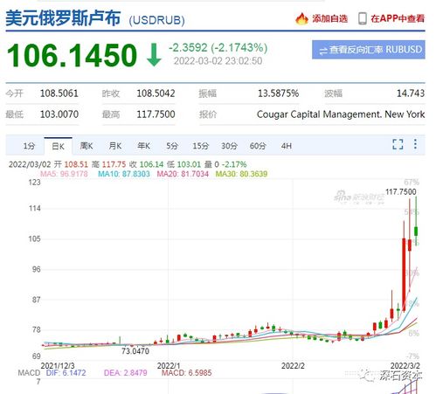Click the change value -2.3592 (-2.1743%)
Screen dimensions: 436x394
click(218, 48)
